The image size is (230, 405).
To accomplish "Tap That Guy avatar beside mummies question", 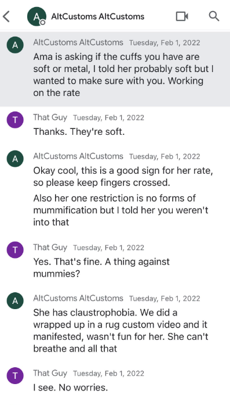I will pos(15,250).
